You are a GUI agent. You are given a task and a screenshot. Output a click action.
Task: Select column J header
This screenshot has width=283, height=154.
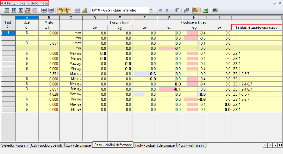pyautogui.click(x=257, y=18)
